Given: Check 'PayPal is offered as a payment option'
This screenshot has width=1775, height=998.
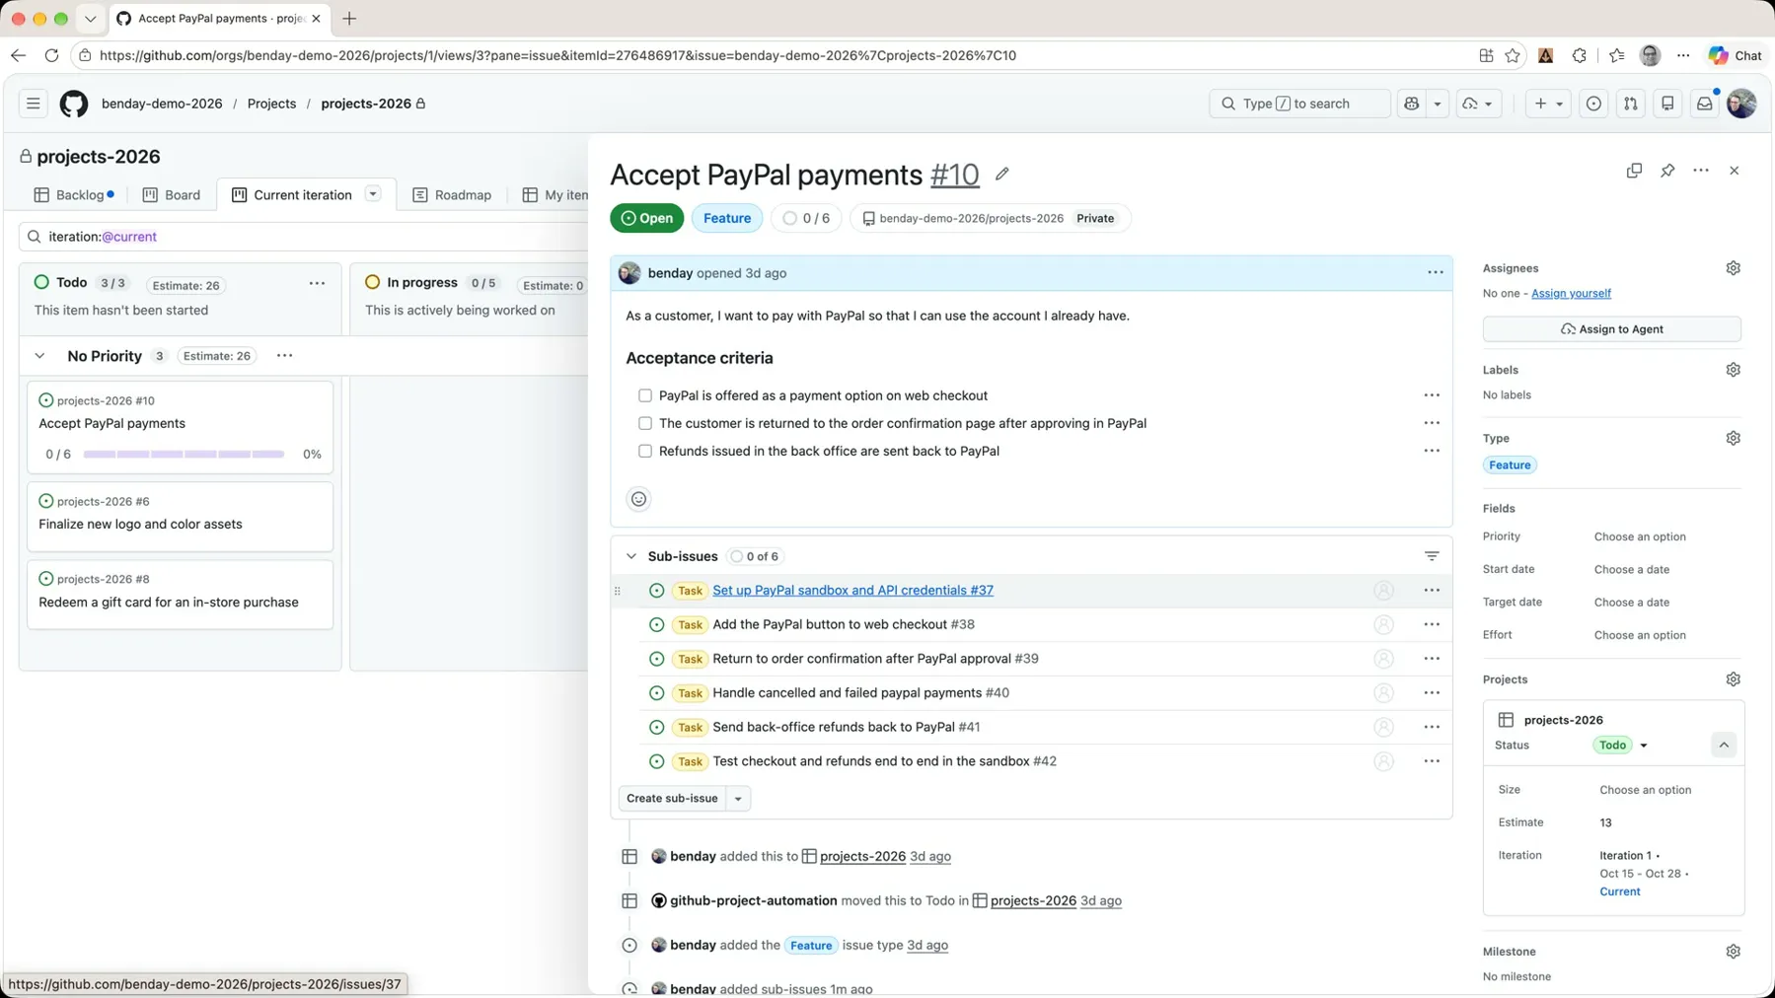Looking at the screenshot, I should point(645,395).
